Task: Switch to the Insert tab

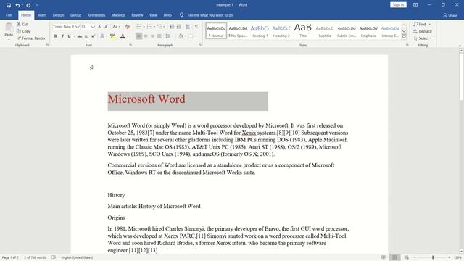Action: [42, 15]
